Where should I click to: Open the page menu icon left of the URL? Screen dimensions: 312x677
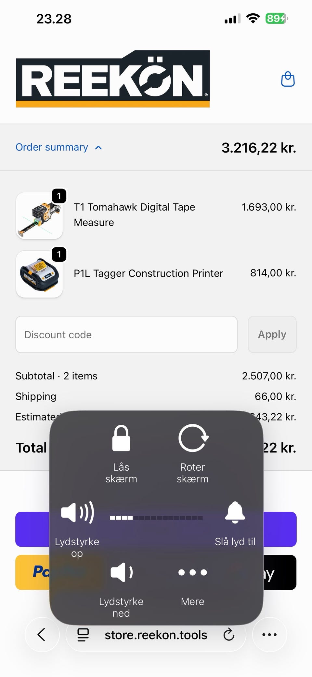click(83, 635)
